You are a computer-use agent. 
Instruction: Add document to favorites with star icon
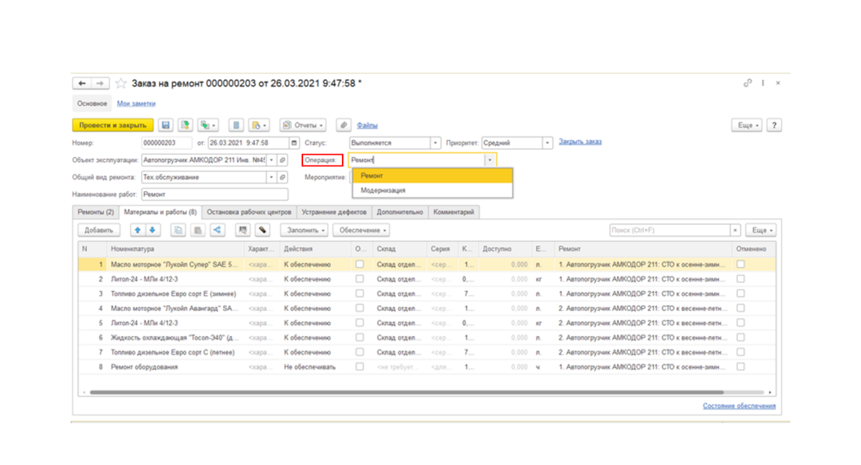coord(121,83)
